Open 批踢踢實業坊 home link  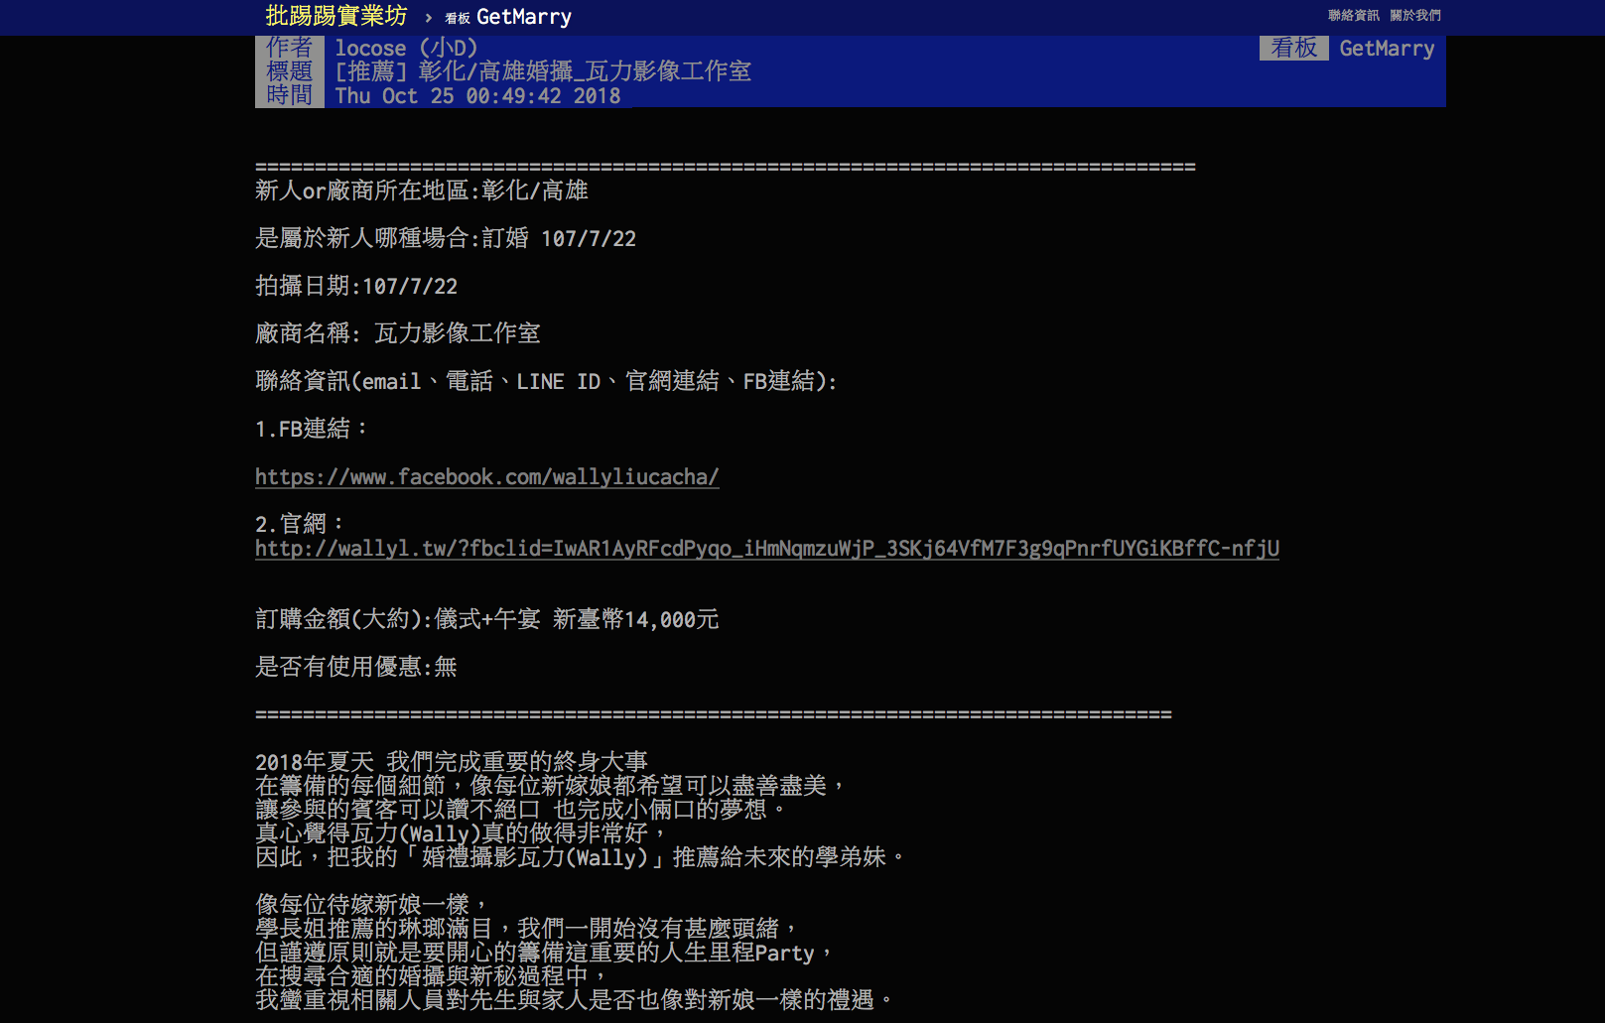coord(336,16)
